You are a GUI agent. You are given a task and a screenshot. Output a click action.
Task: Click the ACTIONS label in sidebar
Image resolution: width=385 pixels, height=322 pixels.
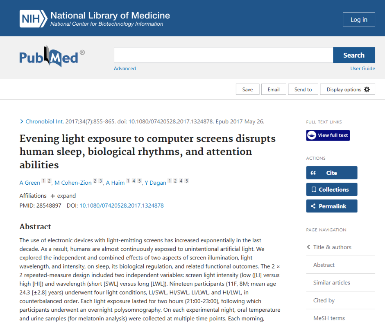click(316, 158)
